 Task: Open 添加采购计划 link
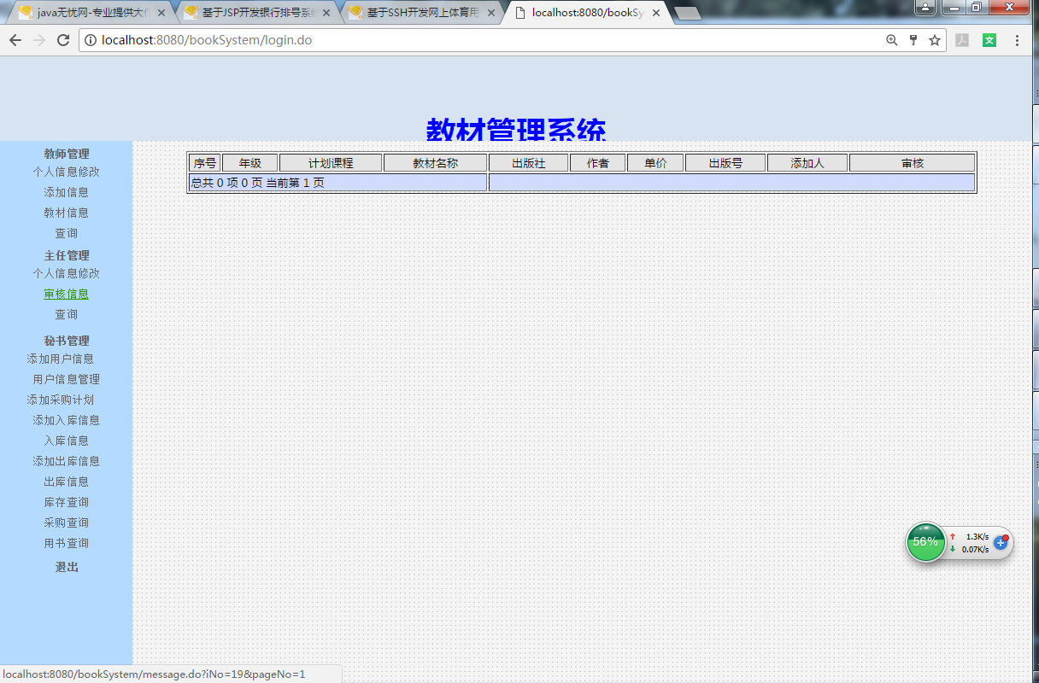(61, 400)
